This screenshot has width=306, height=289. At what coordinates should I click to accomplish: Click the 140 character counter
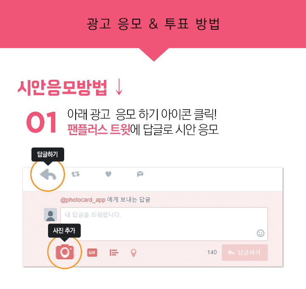(212, 252)
